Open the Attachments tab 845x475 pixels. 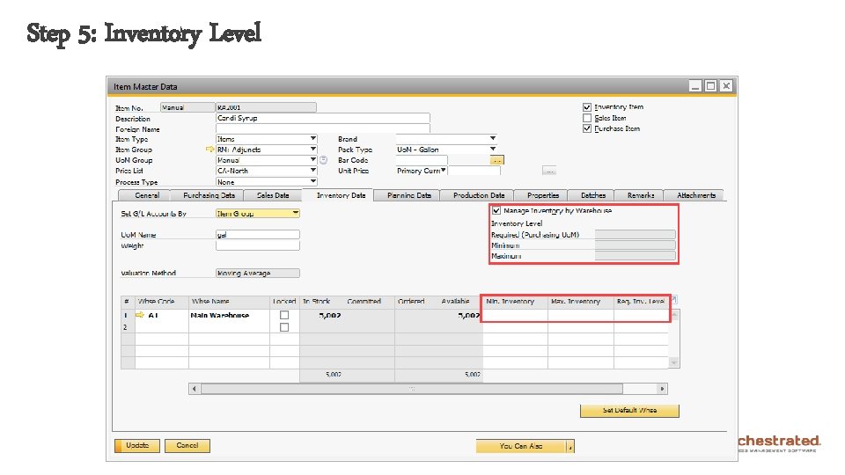(695, 195)
